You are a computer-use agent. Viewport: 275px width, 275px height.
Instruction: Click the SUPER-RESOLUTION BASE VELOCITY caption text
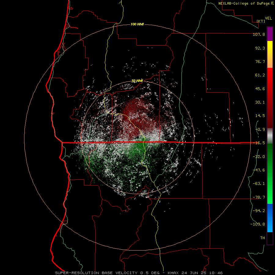[x=96, y=273]
